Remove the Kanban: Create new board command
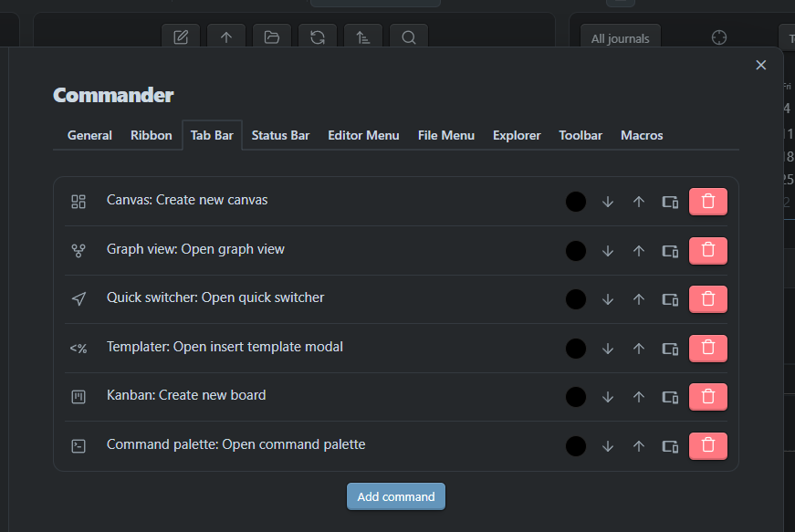This screenshot has height=532, width=795. (707, 396)
